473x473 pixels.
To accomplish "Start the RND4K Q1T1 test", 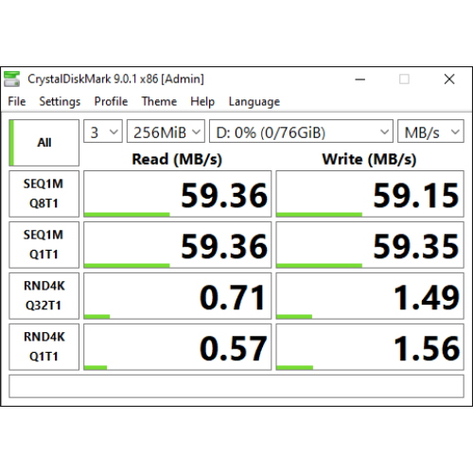I will 44,347.
